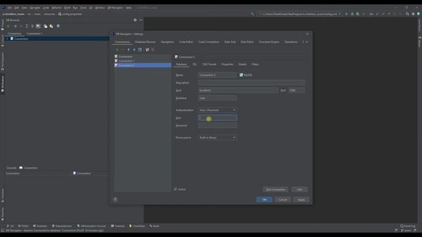Switch to the Code Completion settings tab

(x=208, y=42)
